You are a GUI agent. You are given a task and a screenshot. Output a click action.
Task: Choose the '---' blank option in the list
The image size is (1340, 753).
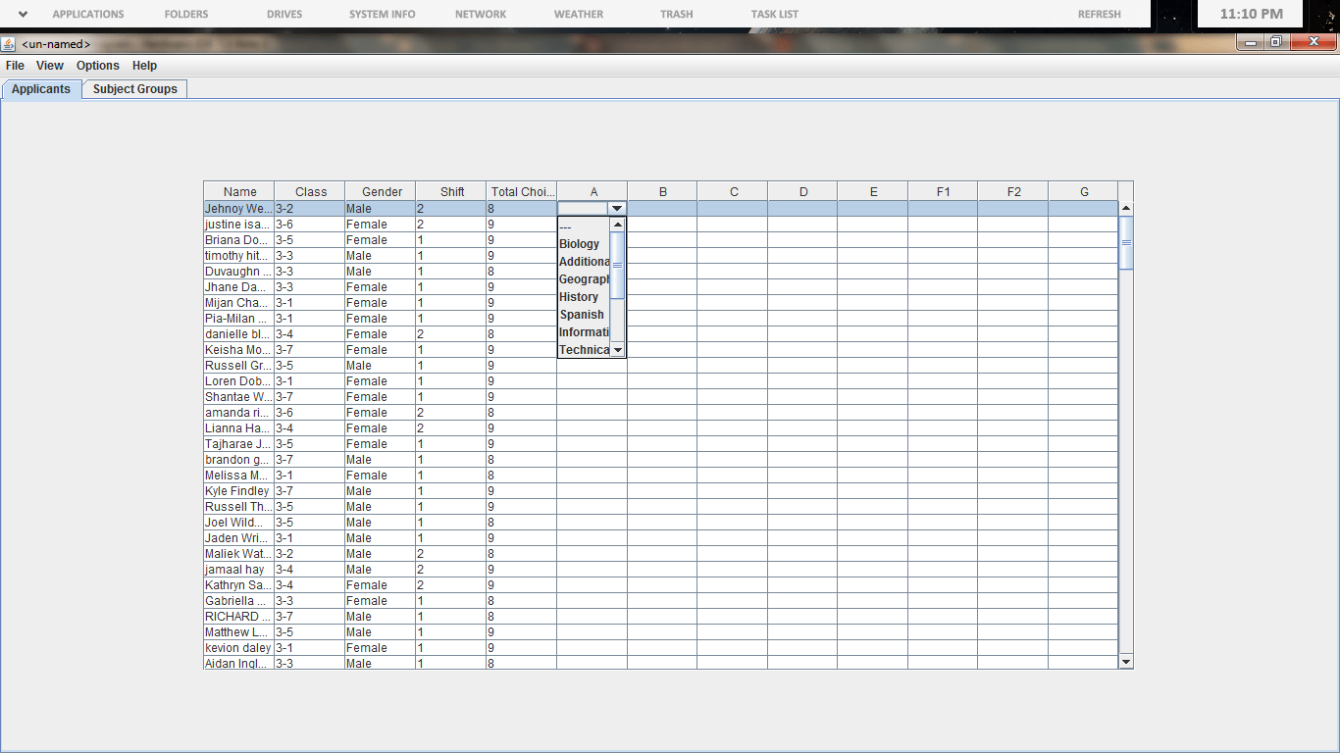pyautogui.click(x=584, y=226)
